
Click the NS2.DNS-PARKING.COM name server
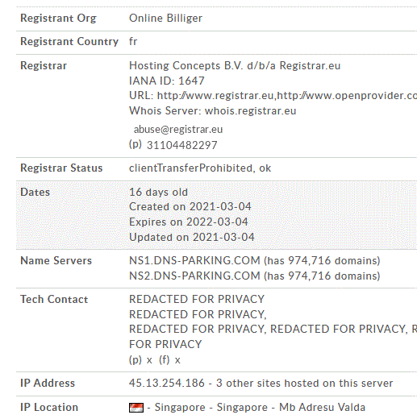click(194, 276)
